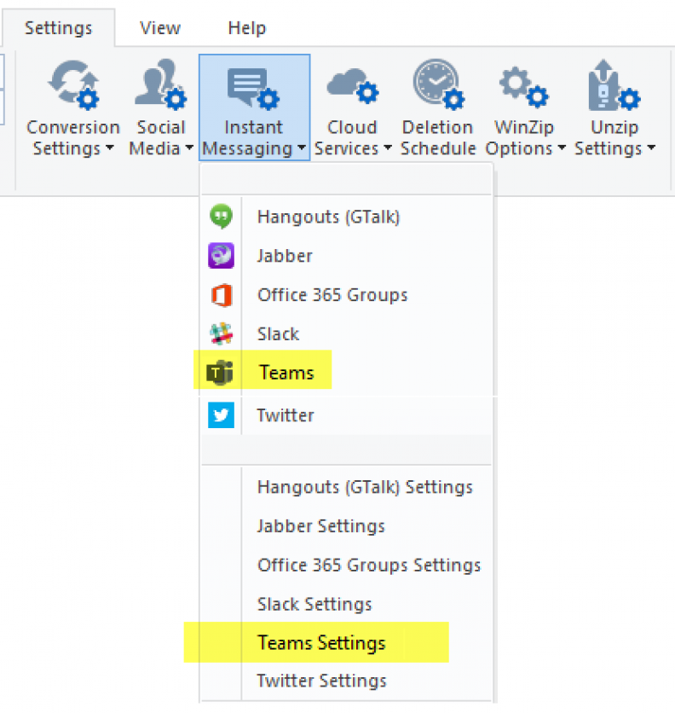Click the Microsoft Teams logo icon
This screenshot has width=675, height=713.
(x=220, y=373)
